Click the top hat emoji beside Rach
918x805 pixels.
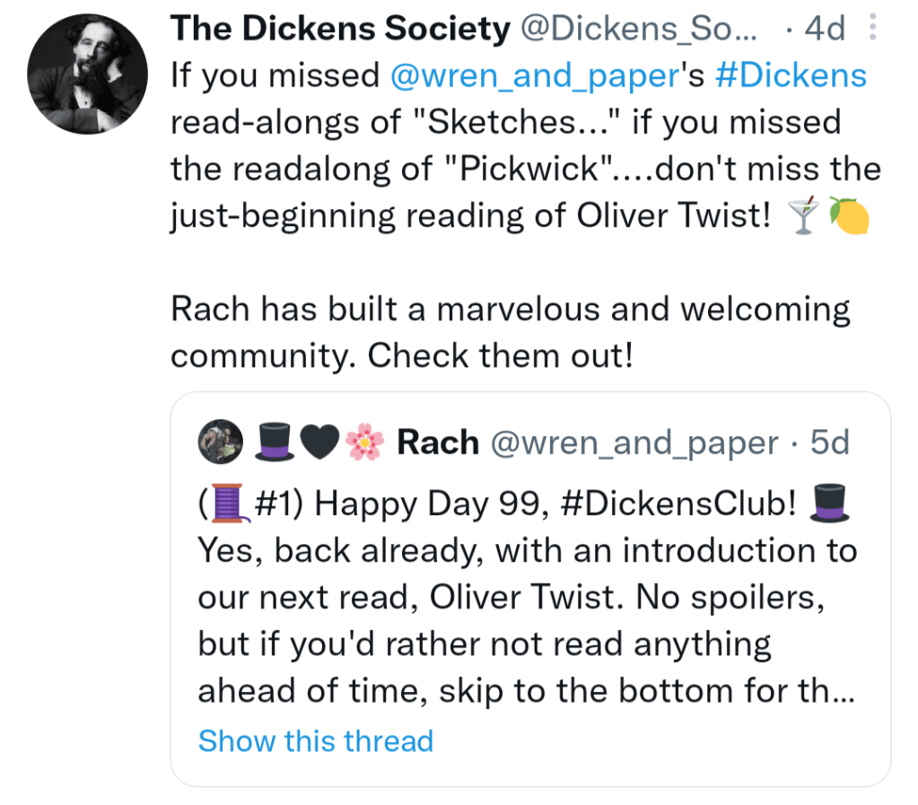pos(275,442)
